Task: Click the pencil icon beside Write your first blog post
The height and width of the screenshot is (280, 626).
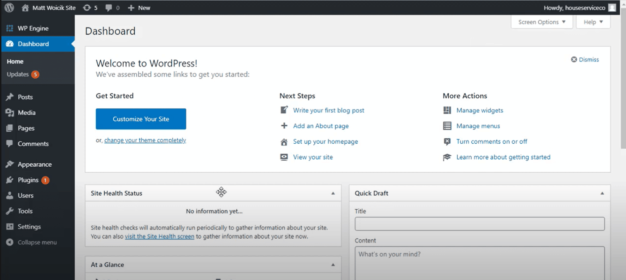Action: click(284, 110)
